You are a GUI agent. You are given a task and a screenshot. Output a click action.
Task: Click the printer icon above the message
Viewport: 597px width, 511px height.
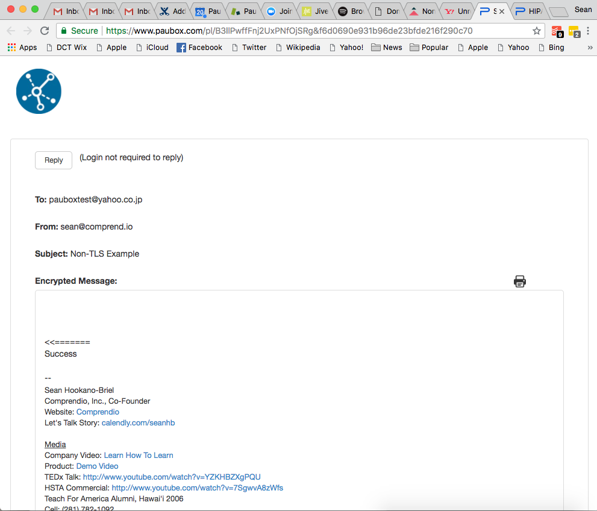click(519, 281)
